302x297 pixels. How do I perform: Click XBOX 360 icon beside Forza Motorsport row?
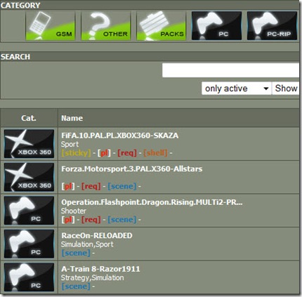coord(29,177)
